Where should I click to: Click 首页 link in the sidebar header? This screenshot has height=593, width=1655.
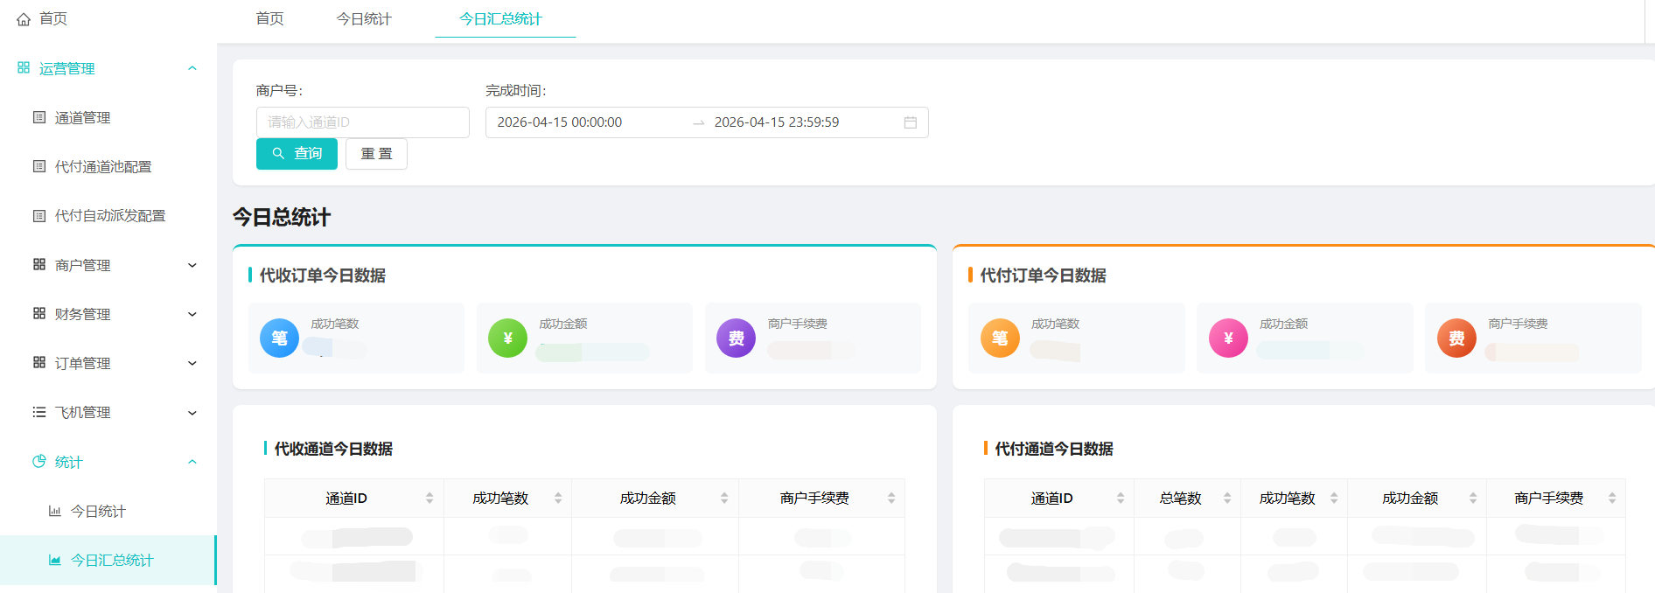click(x=53, y=18)
